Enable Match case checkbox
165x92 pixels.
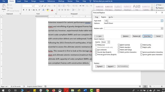click(96, 45)
